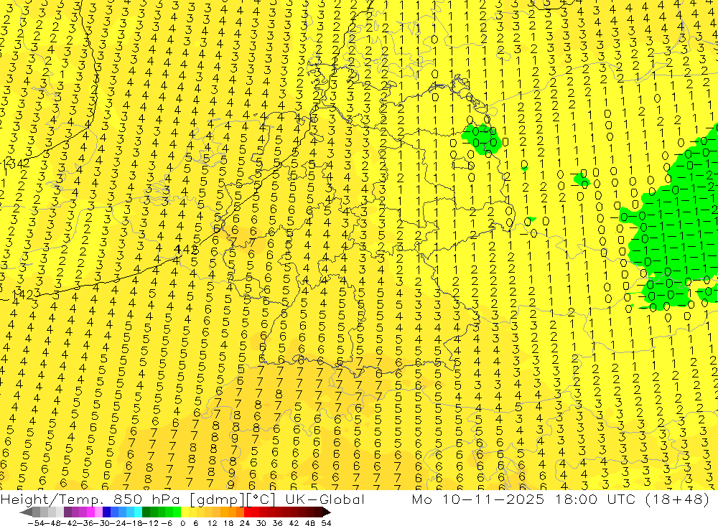Click the '0' legend scale value

pyautogui.click(x=182, y=523)
